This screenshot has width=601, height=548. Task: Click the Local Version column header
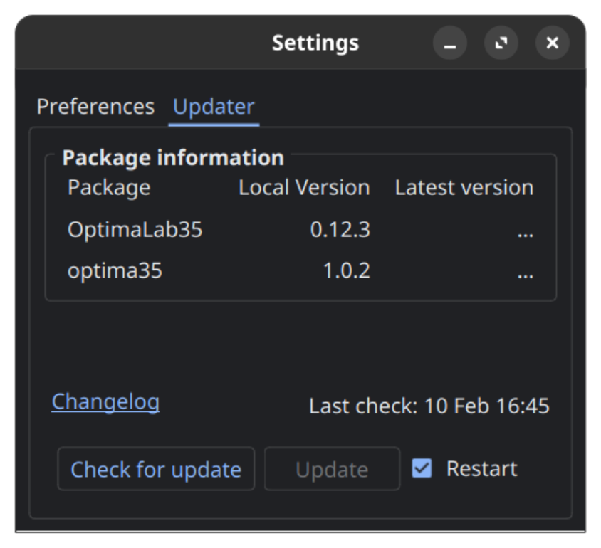point(304,188)
